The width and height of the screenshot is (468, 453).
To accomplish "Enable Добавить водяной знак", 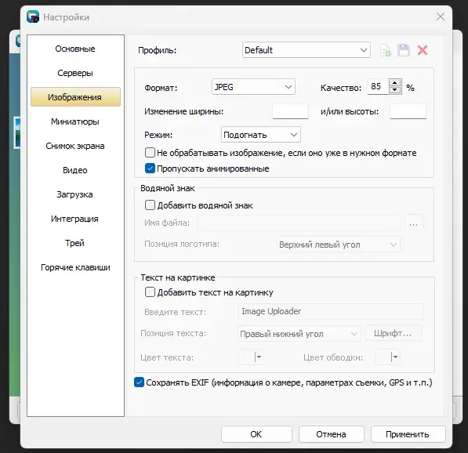I will click(x=150, y=205).
